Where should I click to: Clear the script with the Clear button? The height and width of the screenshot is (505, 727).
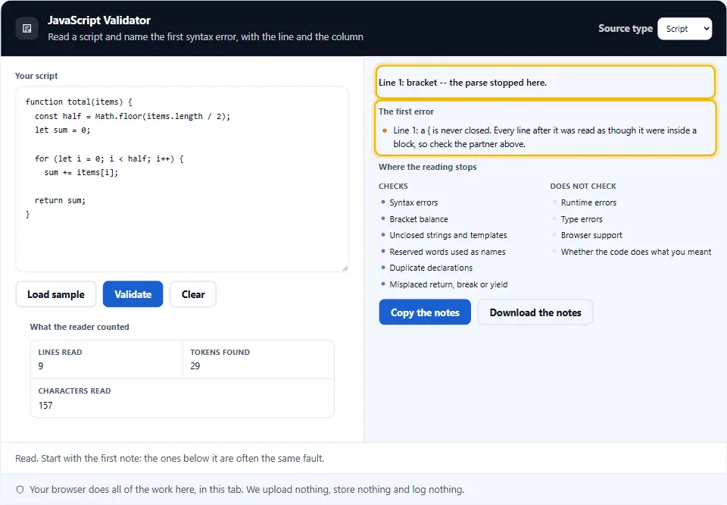pos(193,294)
